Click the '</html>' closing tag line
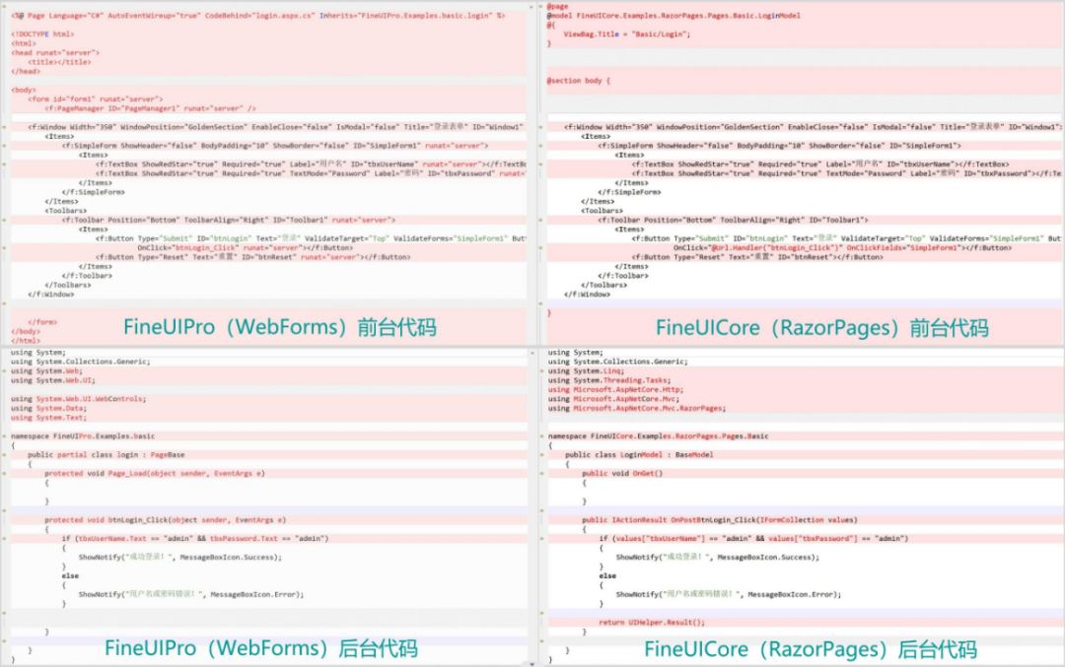This screenshot has height=667, width=1065. pos(26,341)
